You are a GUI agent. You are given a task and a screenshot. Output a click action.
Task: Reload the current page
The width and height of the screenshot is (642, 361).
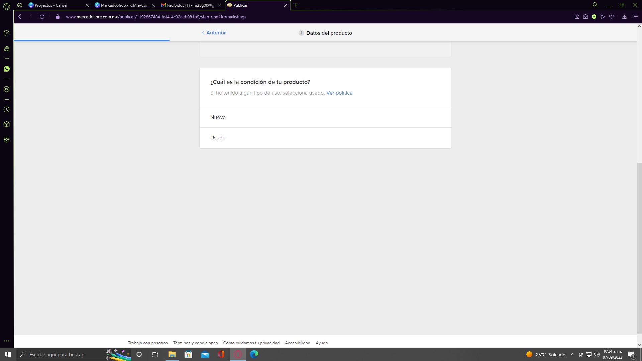pyautogui.click(x=42, y=17)
